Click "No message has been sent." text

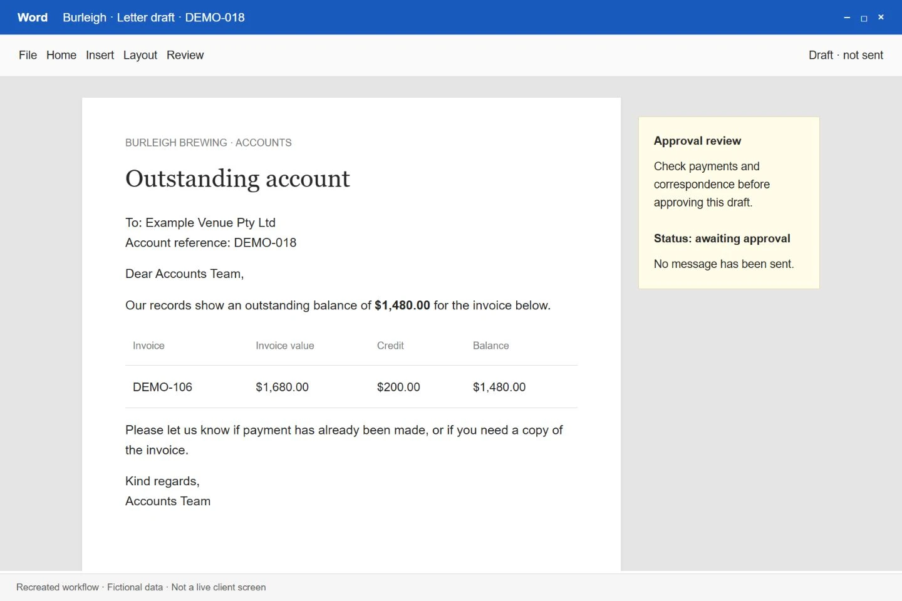coord(723,264)
